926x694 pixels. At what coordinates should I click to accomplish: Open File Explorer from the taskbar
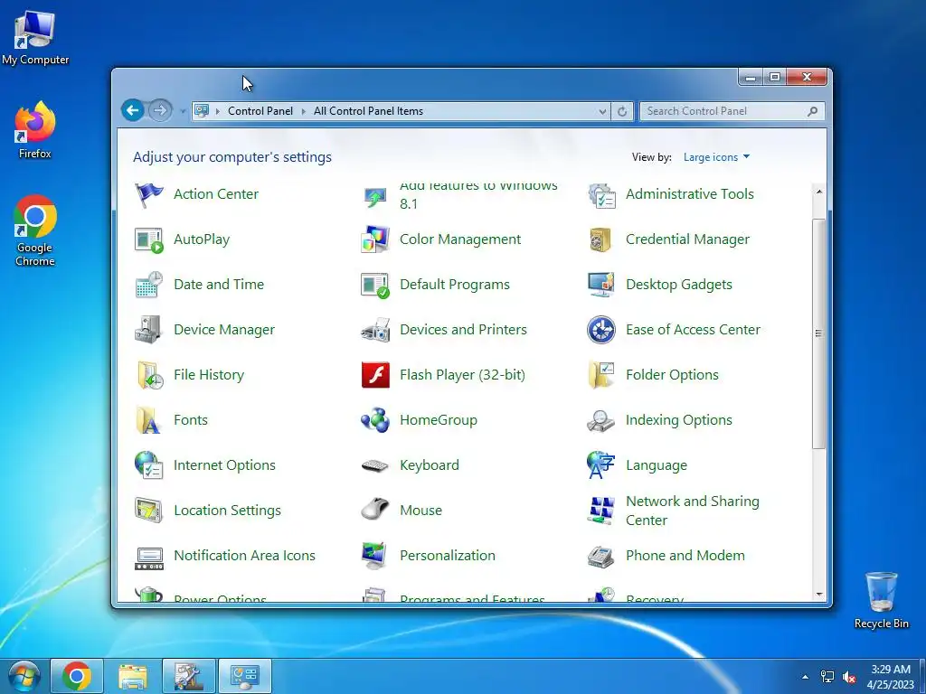pyautogui.click(x=133, y=676)
